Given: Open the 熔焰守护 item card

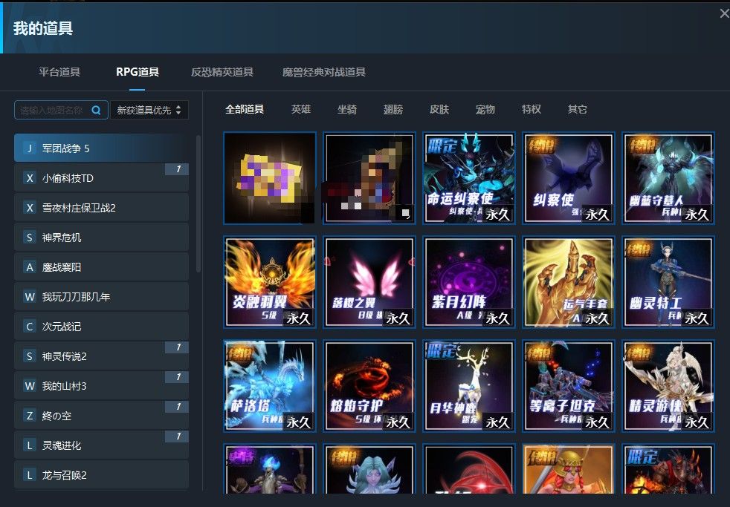Looking at the screenshot, I should click(x=369, y=386).
